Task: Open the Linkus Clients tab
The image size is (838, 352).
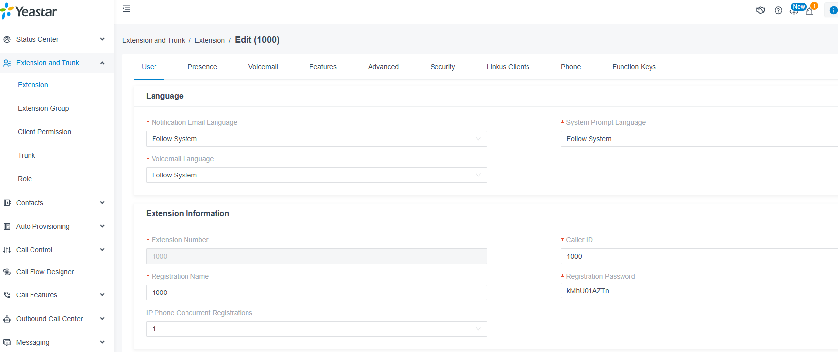Action: pos(508,67)
